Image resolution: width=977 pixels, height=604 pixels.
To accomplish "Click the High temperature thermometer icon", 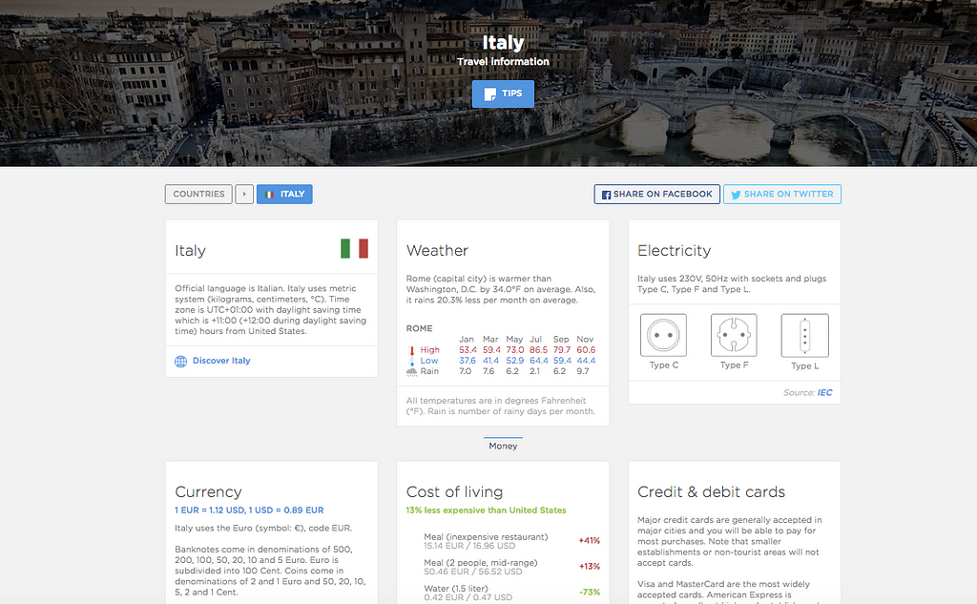I will coord(411,350).
